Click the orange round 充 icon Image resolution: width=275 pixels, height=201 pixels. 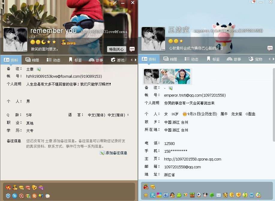pos(34,196)
